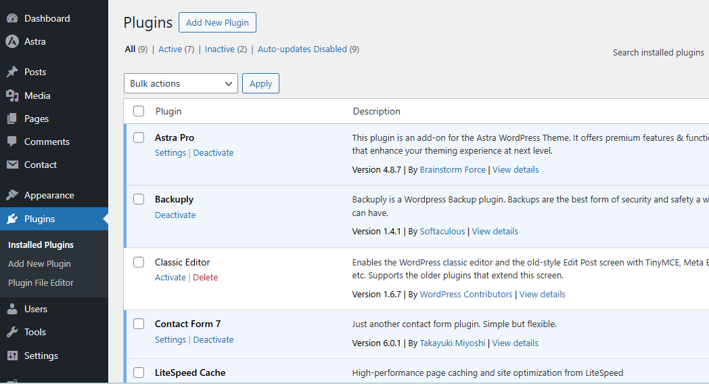Screen dimensions: 709x384
Task: Click the Settings sliders icon
Action: click(x=12, y=356)
